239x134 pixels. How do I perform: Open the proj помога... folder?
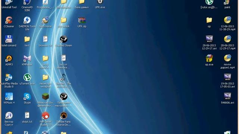pos(45,58)
